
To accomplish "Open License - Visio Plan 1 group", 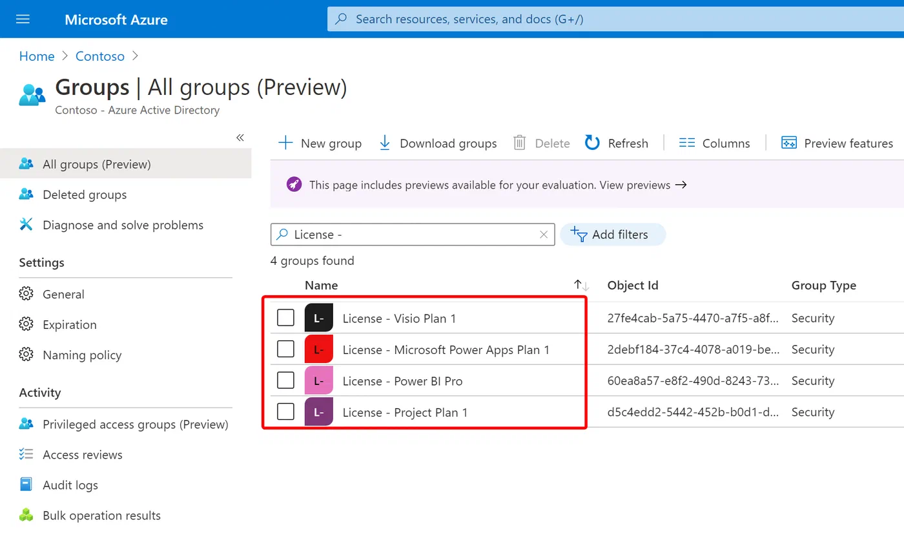I will coord(399,318).
